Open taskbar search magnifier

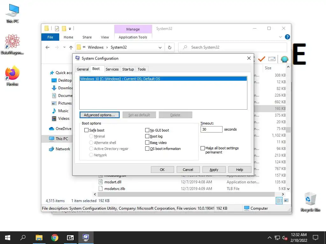click(23, 237)
